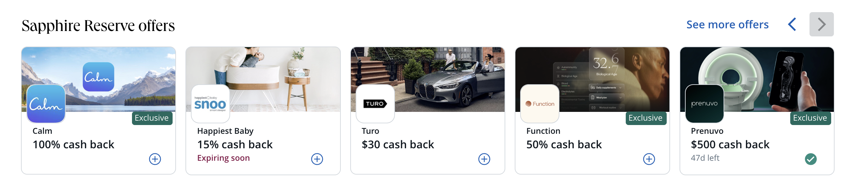Select the 100% cash back text
Viewport: 842px width, 184px height.
[x=73, y=145]
